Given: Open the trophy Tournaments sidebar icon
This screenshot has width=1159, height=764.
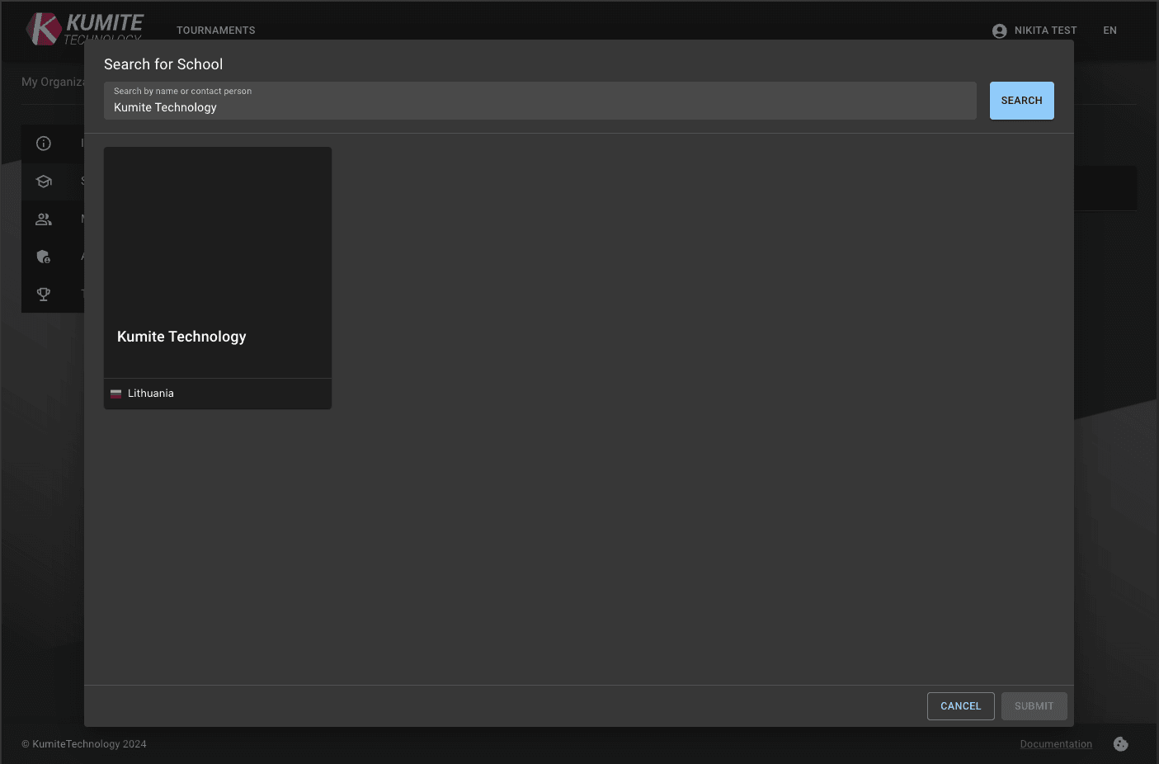Looking at the screenshot, I should 44,294.
